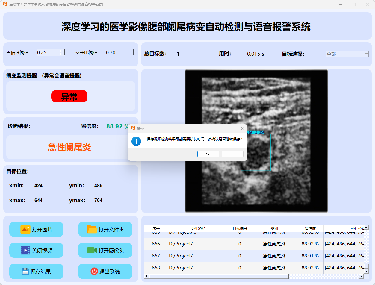Click the 置信度 column header in the results table

[x=310, y=228]
